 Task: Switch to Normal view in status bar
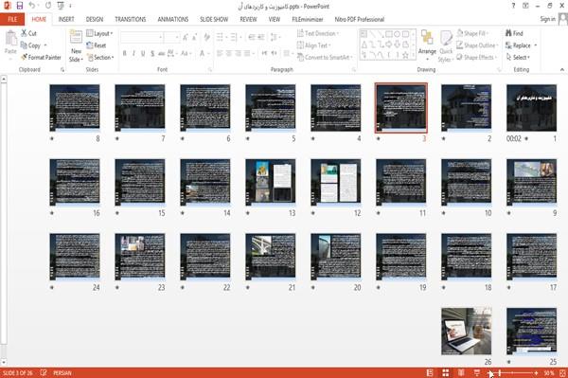[x=430, y=372]
